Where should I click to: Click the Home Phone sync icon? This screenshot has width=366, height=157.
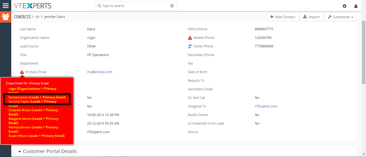pyautogui.click(x=190, y=46)
